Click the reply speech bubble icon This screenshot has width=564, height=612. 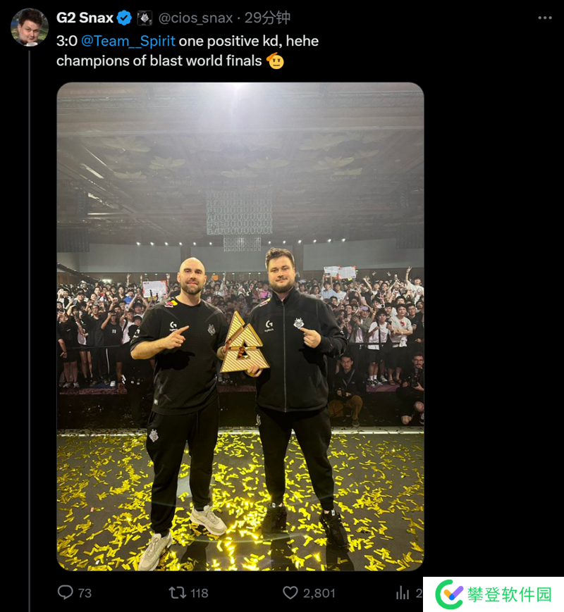click(66, 592)
